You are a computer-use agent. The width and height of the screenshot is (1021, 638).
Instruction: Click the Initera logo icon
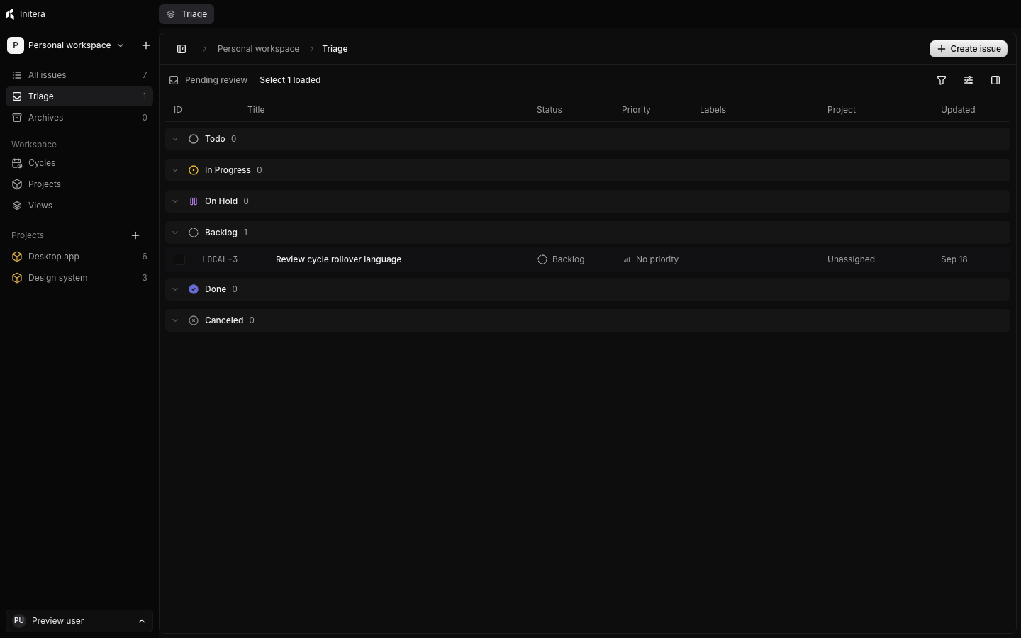click(10, 14)
